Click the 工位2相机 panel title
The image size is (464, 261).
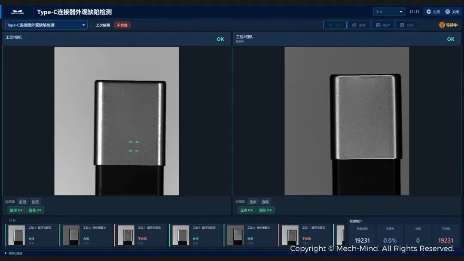tap(244, 36)
